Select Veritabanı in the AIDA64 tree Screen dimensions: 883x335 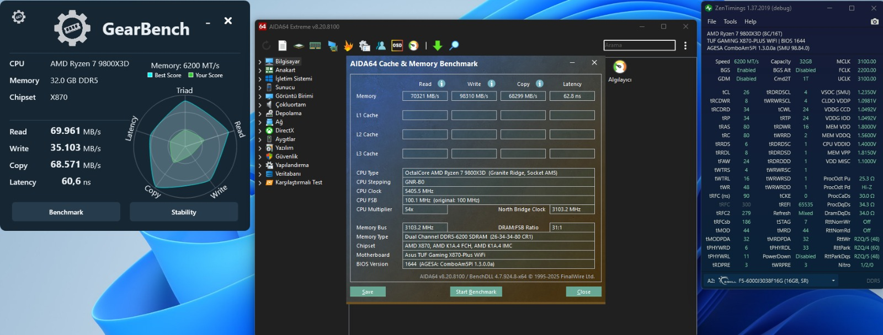(x=288, y=174)
